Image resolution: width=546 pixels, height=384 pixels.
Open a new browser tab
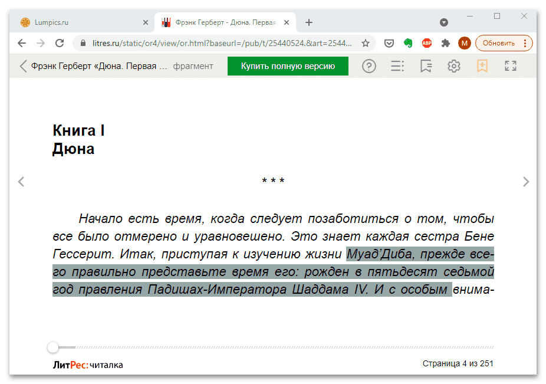click(x=309, y=22)
